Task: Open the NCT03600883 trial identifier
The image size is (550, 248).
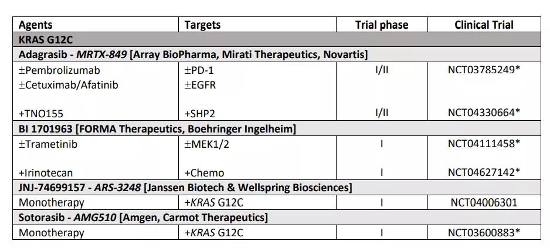Action: [484, 233]
